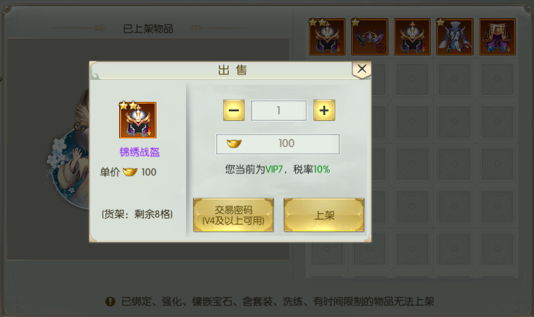Click the gold ingot icon beside 单价

coord(130,172)
